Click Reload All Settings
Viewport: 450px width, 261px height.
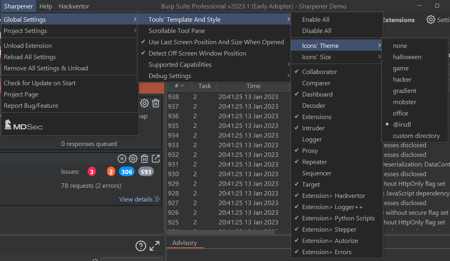[x=70, y=57]
